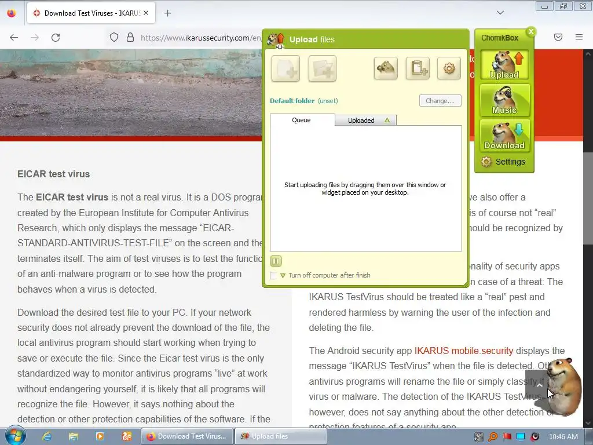This screenshot has width=593, height=445.
Task: Click the add file icon in Upload files
Action: tap(285, 68)
